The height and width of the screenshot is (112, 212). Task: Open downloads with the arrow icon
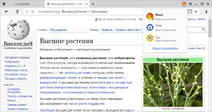tap(206, 11)
